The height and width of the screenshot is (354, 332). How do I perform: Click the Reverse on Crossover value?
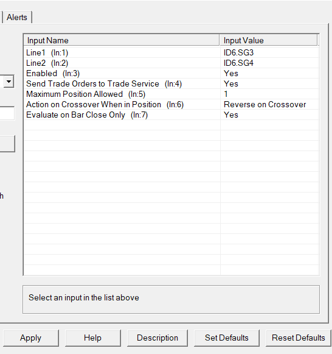(265, 105)
